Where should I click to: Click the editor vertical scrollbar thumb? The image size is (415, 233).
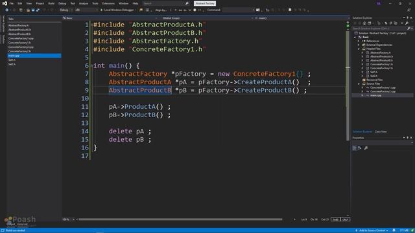(348, 86)
